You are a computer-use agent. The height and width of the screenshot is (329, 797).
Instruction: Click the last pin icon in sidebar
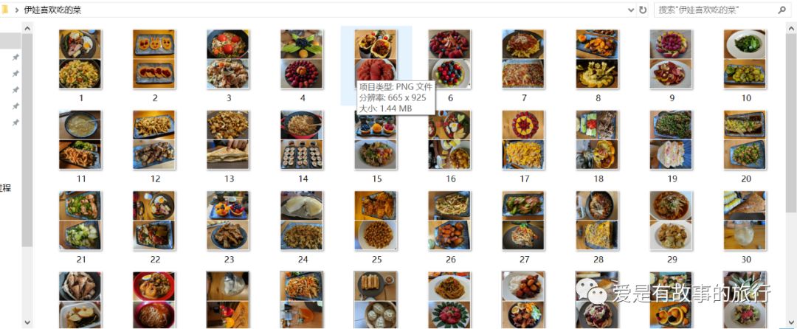15,122
